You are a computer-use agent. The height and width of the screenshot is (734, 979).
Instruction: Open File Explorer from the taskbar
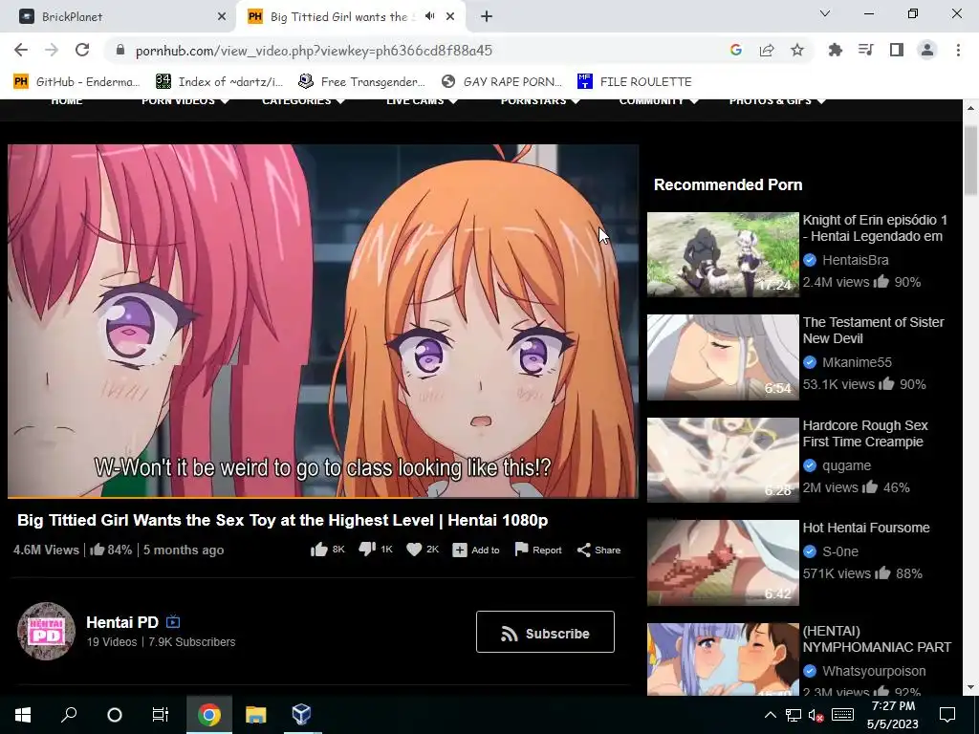point(255,715)
